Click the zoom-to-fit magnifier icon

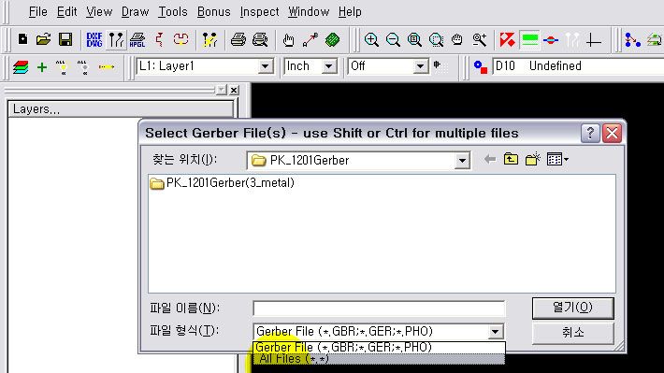414,40
